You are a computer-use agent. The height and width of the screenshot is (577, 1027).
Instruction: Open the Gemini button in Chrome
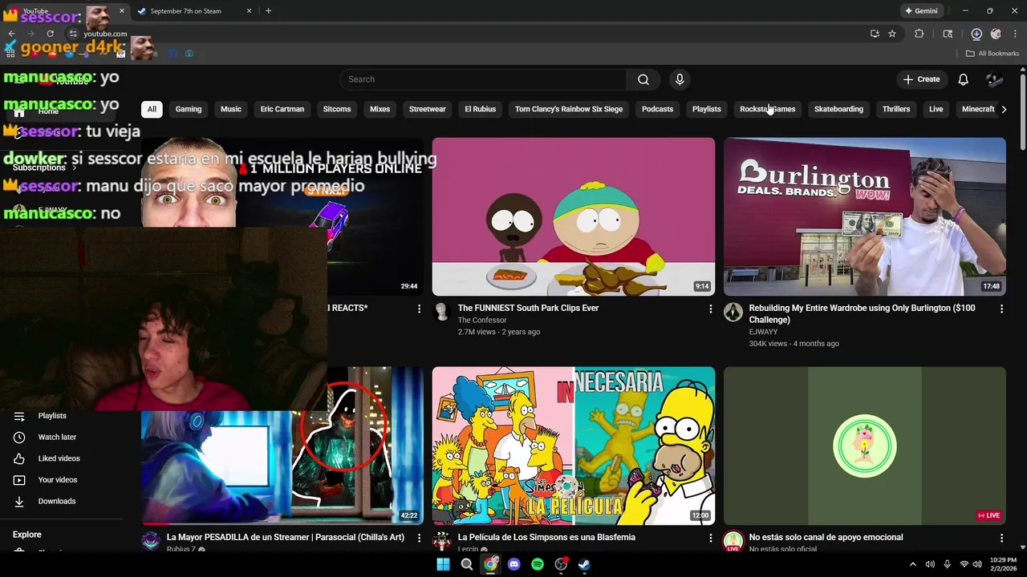[x=921, y=11]
